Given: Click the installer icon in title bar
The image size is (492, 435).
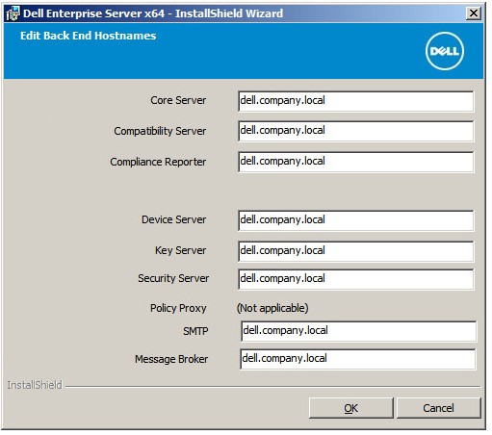Looking at the screenshot, I should coord(13,13).
